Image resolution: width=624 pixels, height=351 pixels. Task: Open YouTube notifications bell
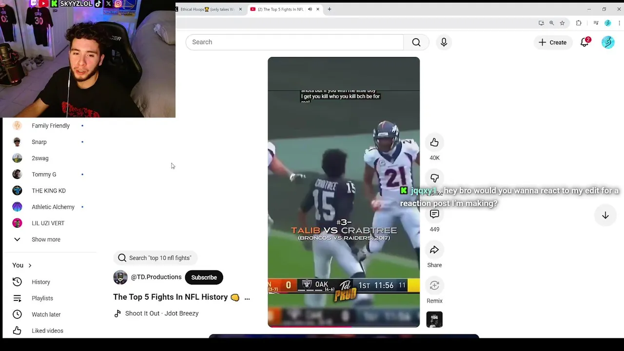(585, 42)
